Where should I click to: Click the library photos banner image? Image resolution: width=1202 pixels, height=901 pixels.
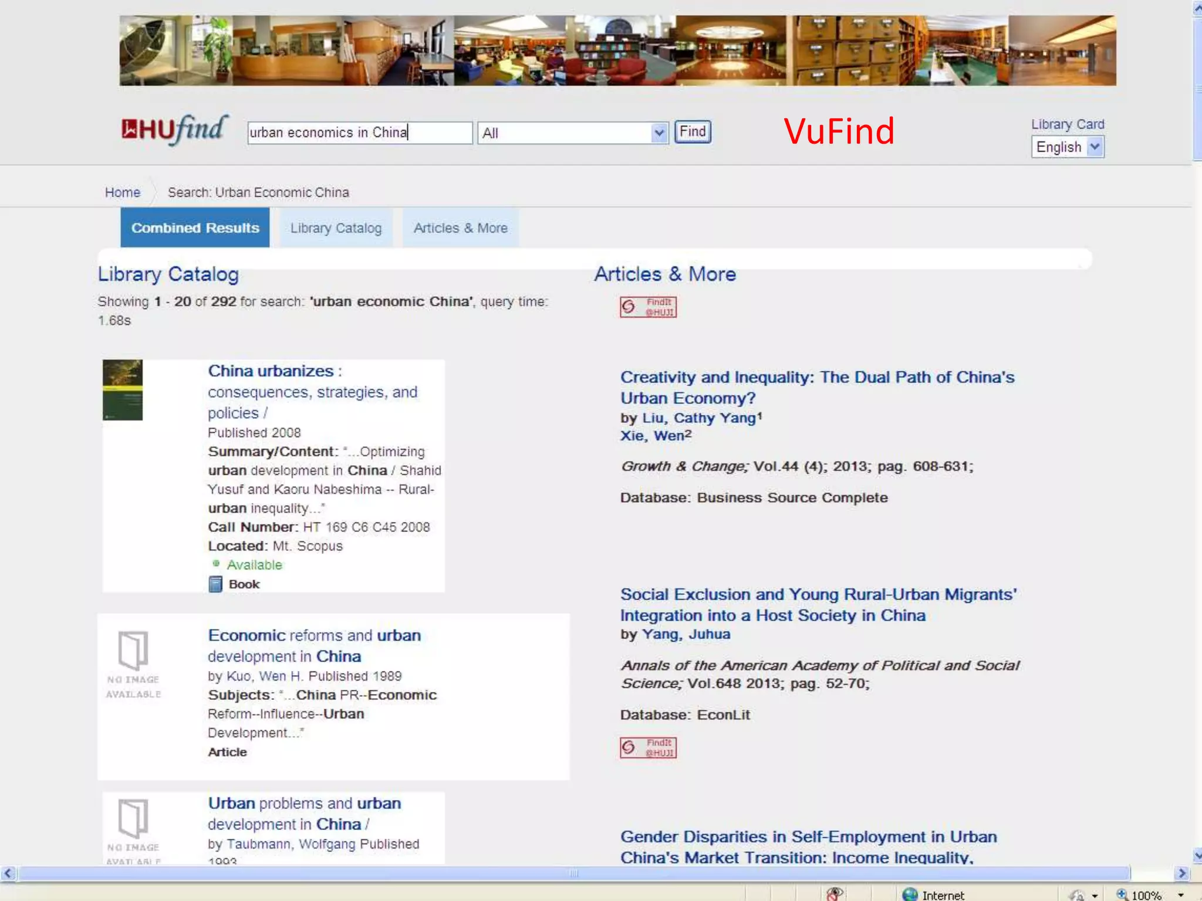click(617, 50)
